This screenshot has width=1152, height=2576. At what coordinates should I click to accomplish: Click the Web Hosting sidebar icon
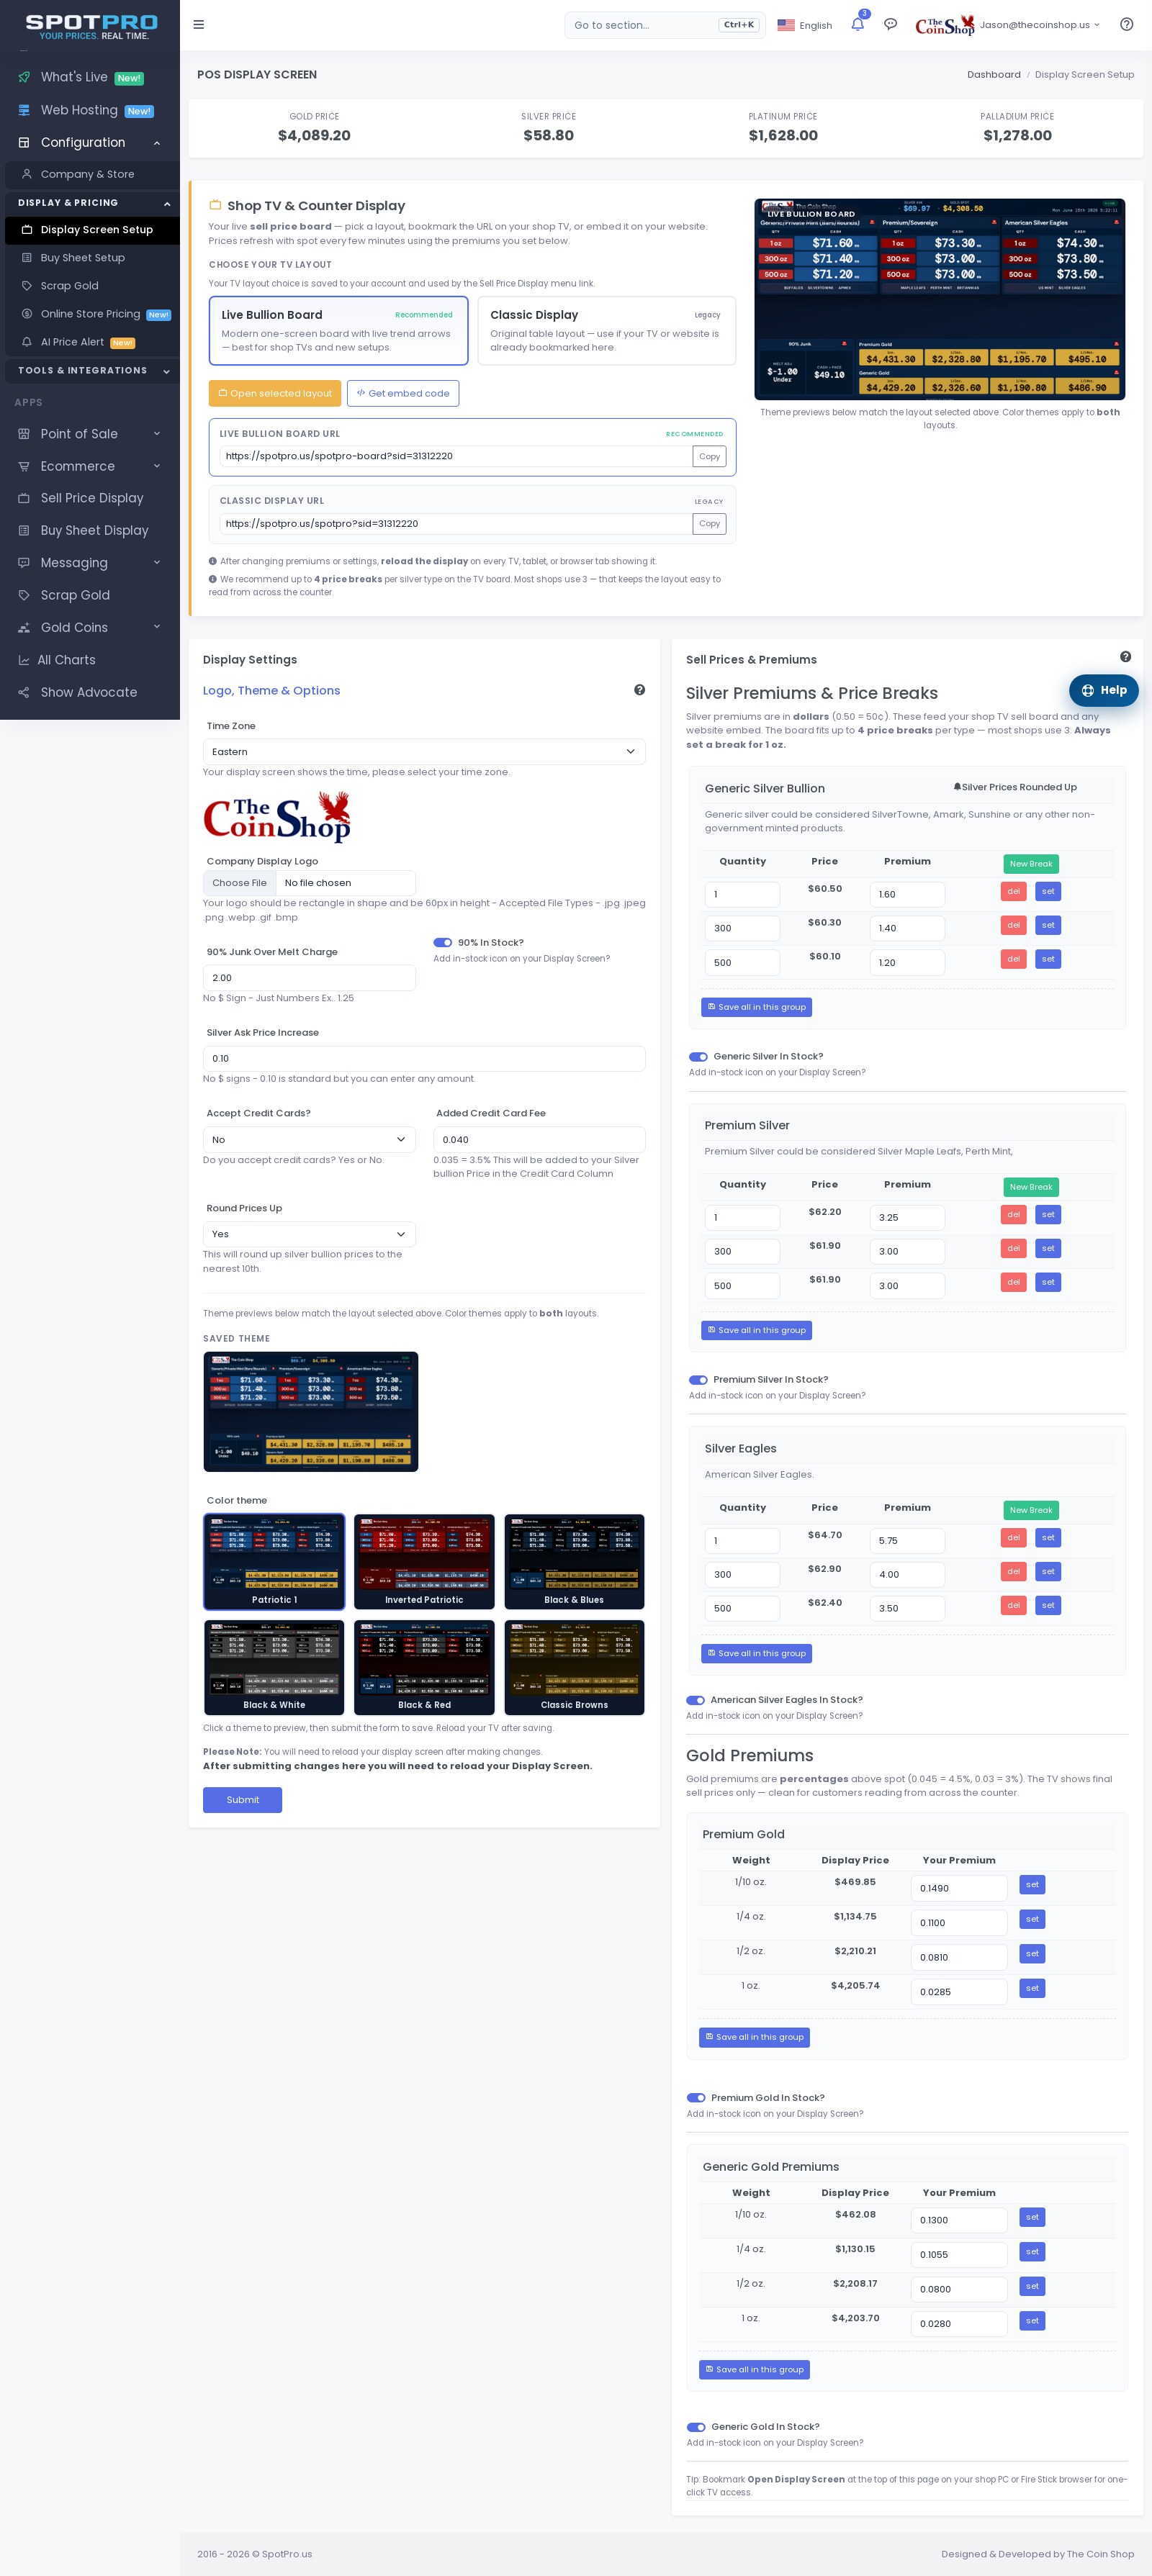[x=24, y=110]
